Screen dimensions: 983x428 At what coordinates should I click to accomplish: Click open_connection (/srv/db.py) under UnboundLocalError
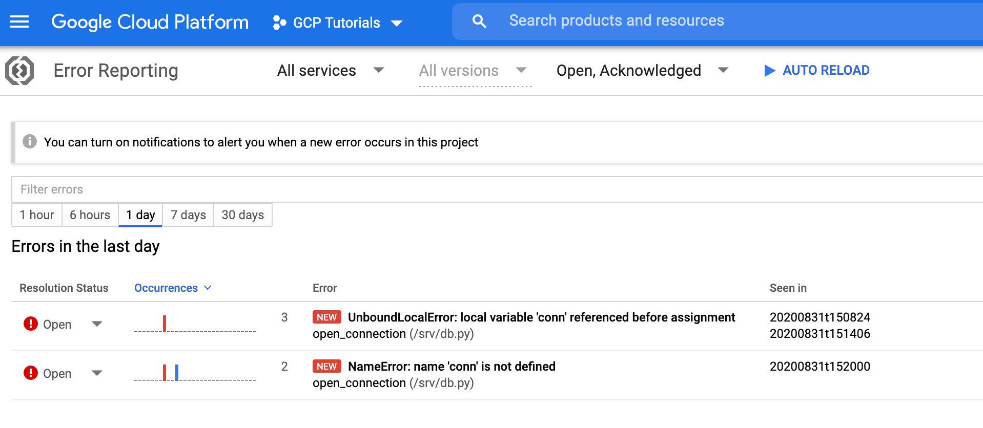pyautogui.click(x=393, y=334)
